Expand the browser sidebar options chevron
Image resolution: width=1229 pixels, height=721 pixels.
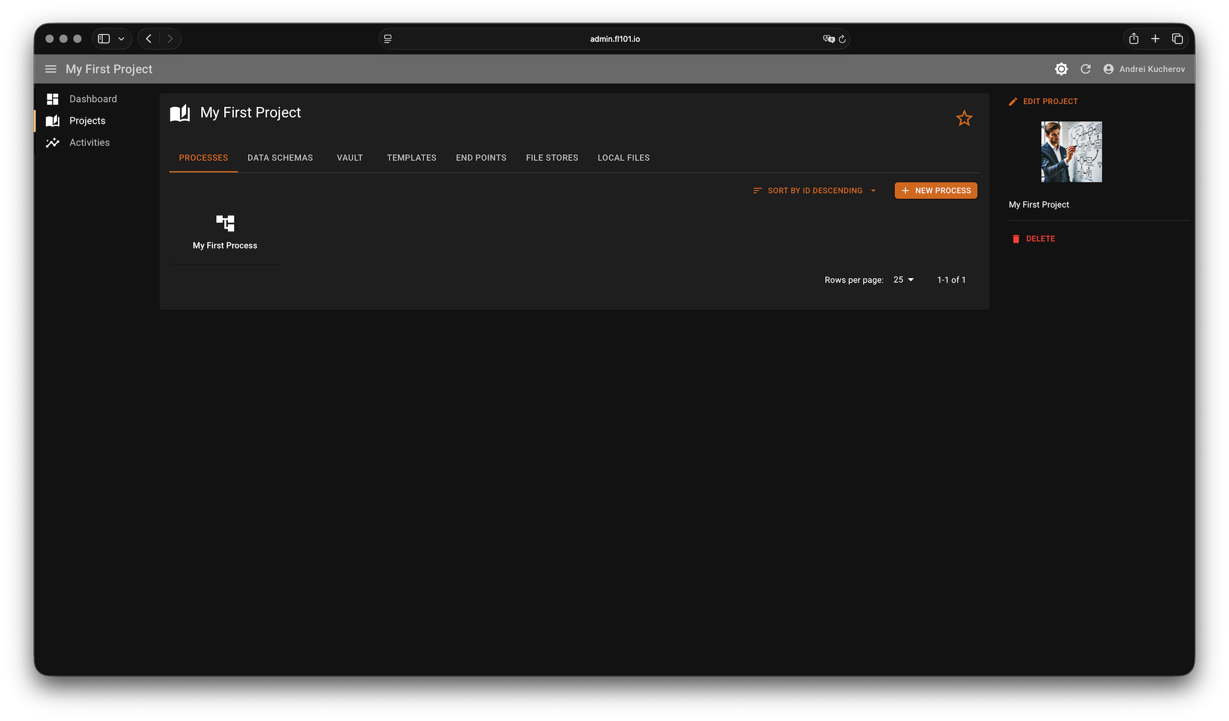pyautogui.click(x=121, y=39)
